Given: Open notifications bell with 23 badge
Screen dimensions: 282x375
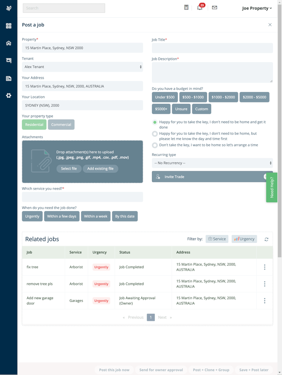Looking at the screenshot, I should click(200, 7).
